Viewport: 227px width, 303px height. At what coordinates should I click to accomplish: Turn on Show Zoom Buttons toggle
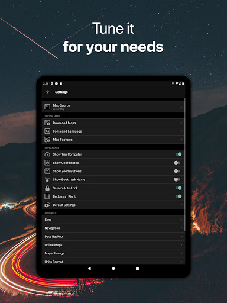(177, 171)
